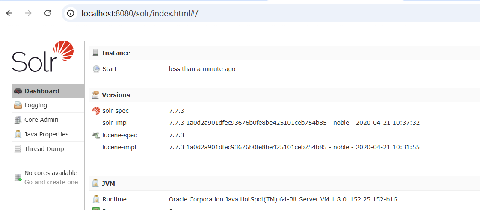Click the JVM section jar icon
480x210 pixels.
click(x=95, y=183)
